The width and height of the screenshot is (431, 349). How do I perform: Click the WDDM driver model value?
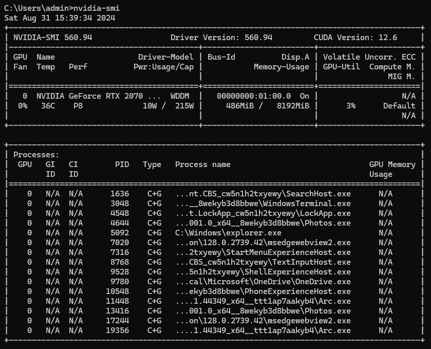coord(180,96)
